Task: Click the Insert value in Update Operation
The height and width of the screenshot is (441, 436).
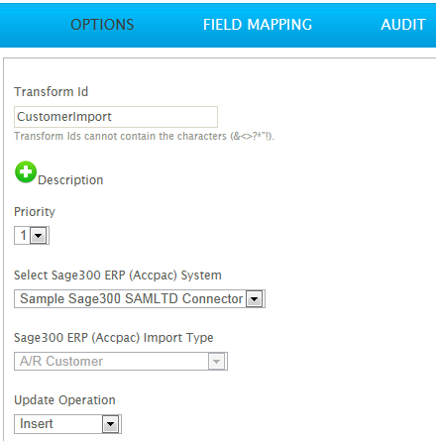Action: pos(37,424)
